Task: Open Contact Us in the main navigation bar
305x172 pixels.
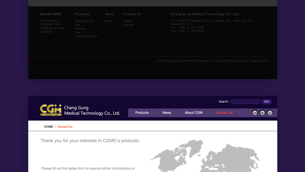Action: 224,113
